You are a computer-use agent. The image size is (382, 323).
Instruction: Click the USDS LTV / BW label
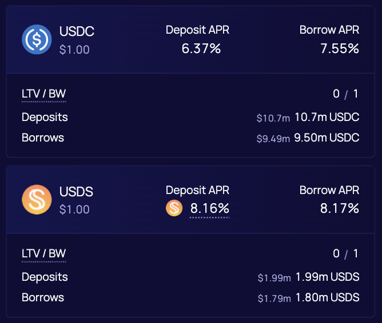pos(44,253)
